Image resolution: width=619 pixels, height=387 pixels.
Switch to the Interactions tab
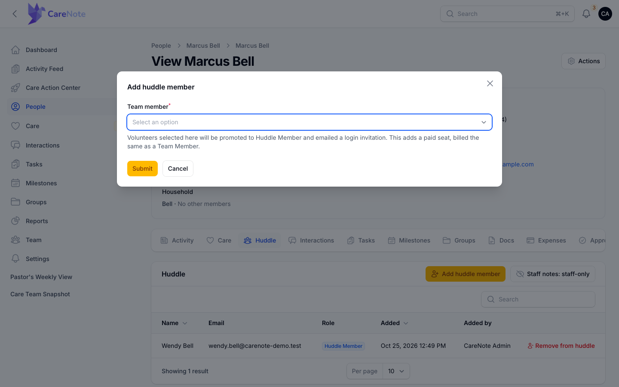pos(311,240)
